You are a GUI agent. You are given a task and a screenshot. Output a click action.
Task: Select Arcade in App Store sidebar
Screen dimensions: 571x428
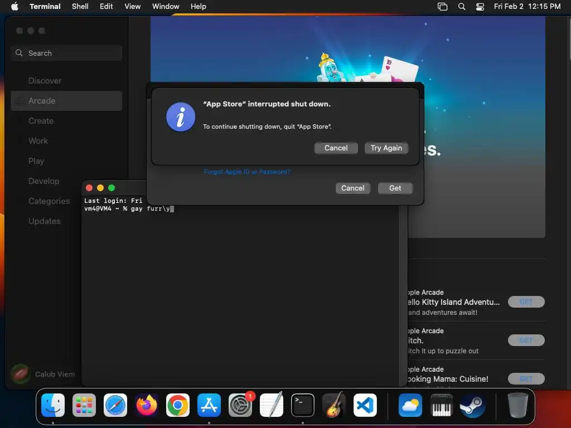66,101
